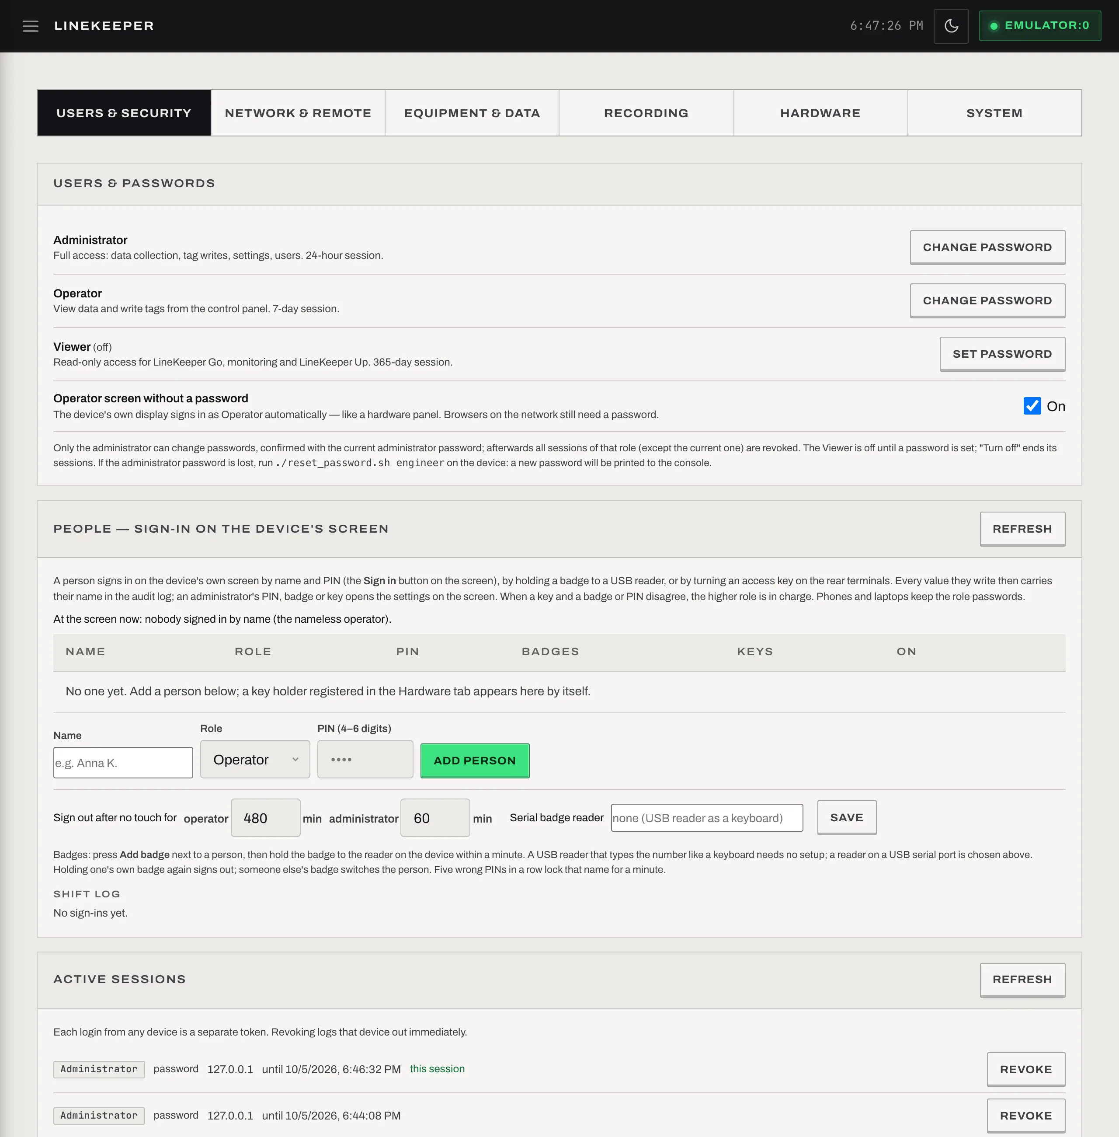Open the hamburger navigation menu
This screenshot has width=1119, height=1137.
pyautogui.click(x=31, y=26)
